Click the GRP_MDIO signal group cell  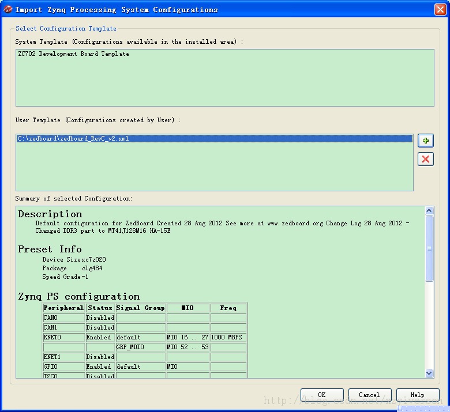(141, 347)
